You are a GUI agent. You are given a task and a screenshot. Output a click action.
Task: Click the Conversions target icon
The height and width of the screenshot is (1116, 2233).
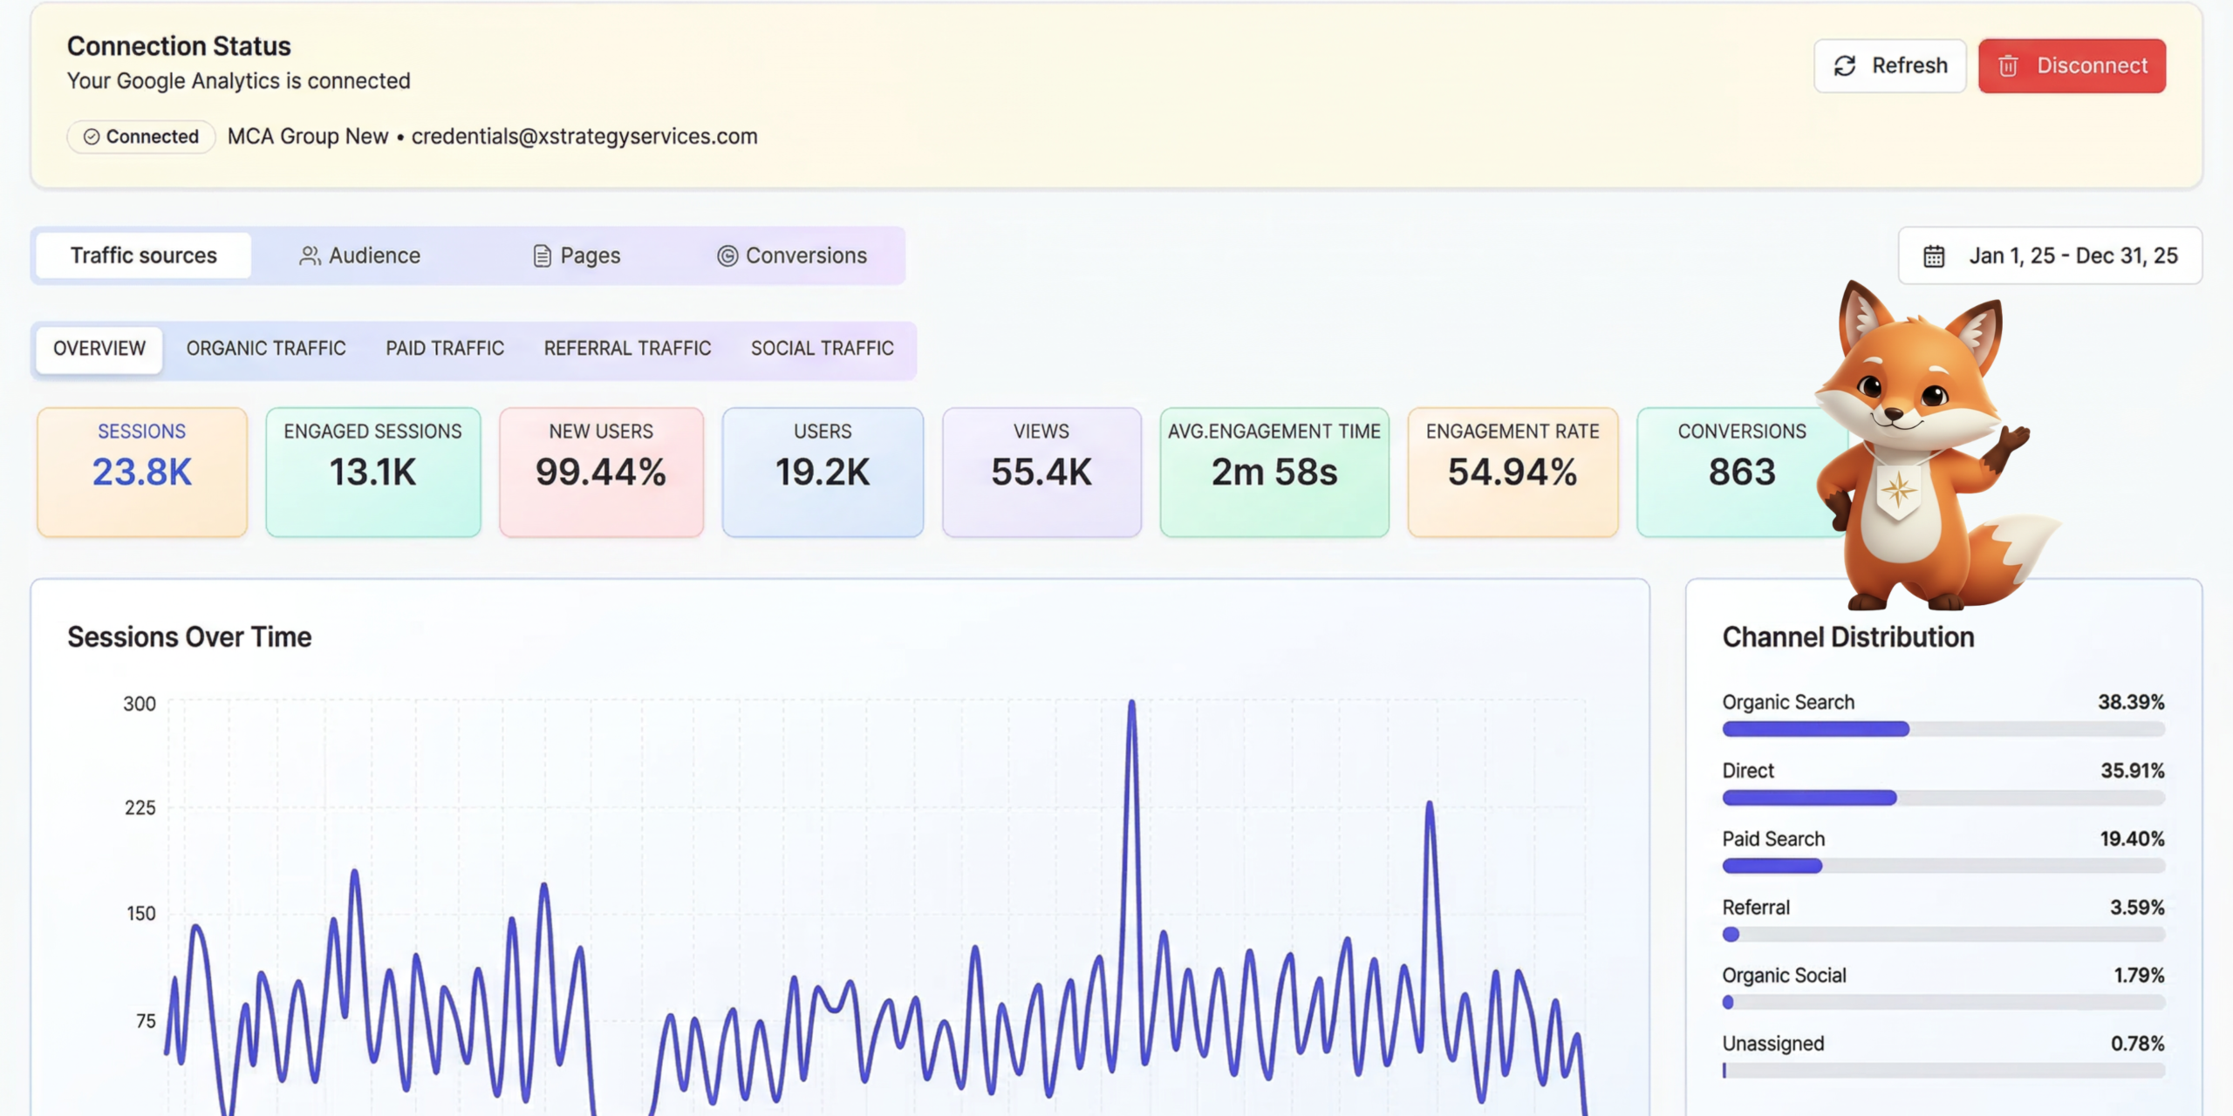coord(727,255)
